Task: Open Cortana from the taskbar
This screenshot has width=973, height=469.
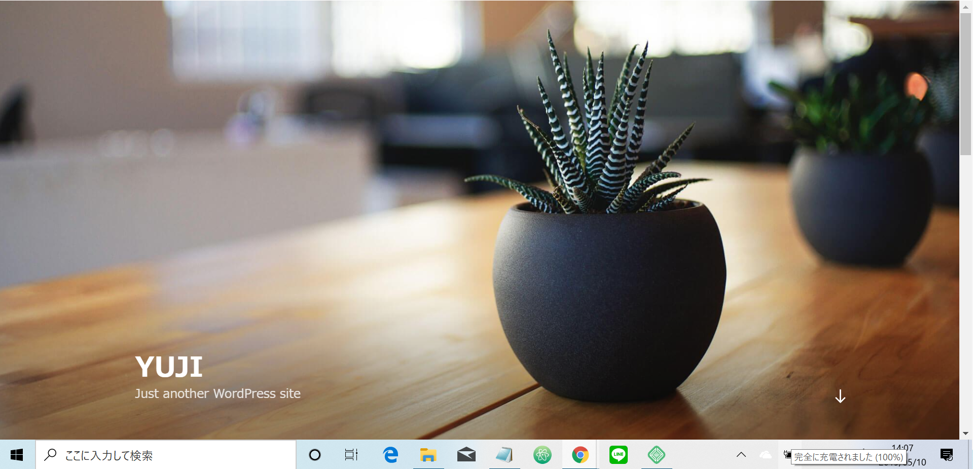Action: coord(314,455)
